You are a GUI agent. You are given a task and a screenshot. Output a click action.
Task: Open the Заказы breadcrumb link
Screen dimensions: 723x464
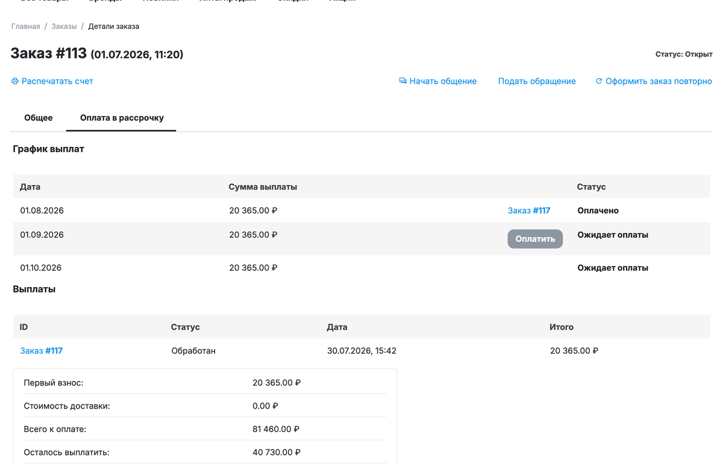point(64,26)
